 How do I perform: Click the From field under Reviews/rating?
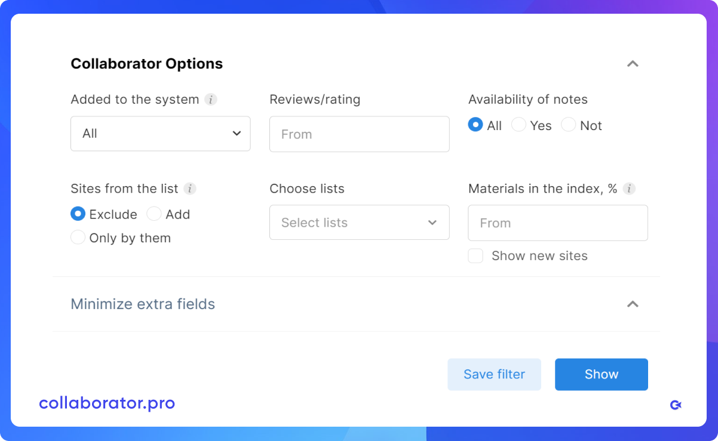coord(359,134)
